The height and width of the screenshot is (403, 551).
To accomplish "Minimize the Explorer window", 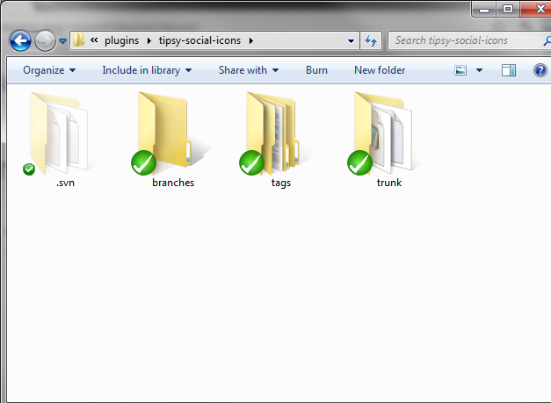I will pos(484,9).
